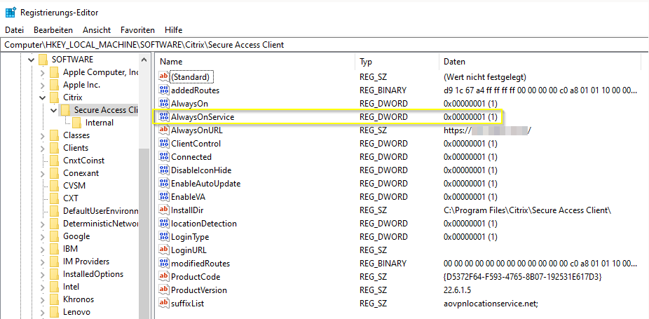Image resolution: width=649 pixels, height=319 pixels.
Task: Select the IM Providers key in tree
Action: coord(86,262)
